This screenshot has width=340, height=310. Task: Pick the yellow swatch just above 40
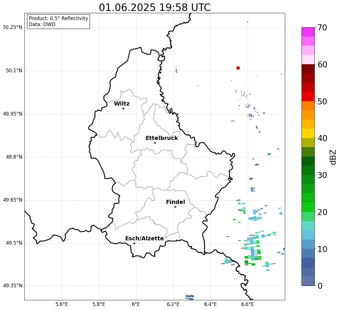pyautogui.click(x=308, y=133)
